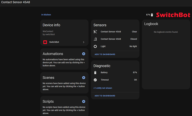Open SwitchBot integration chevron arrow

(x=83, y=42)
